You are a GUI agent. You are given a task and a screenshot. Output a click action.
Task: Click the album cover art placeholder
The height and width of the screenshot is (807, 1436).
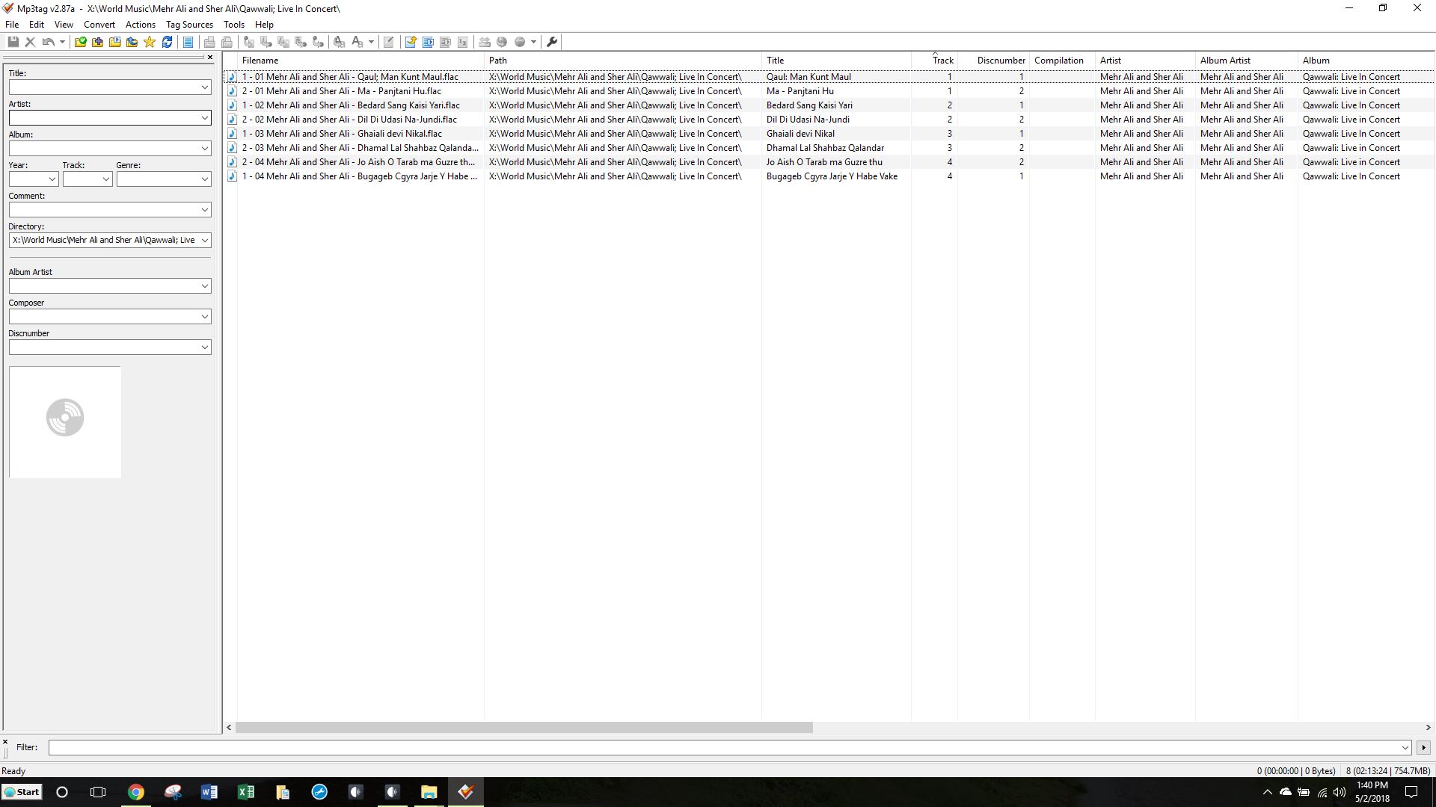(x=65, y=422)
